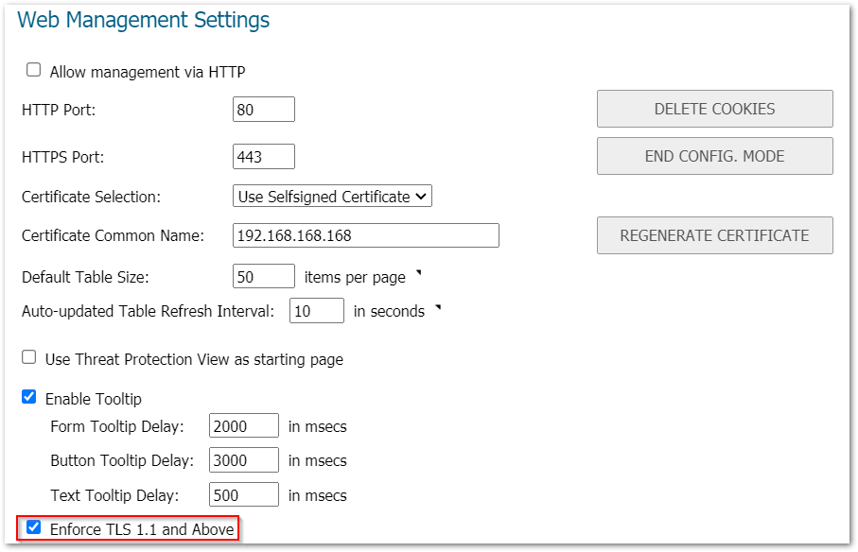Click tooltip marker after in seconds
The width and height of the screenshot is (858, 552).
click(x=438, y=308)
